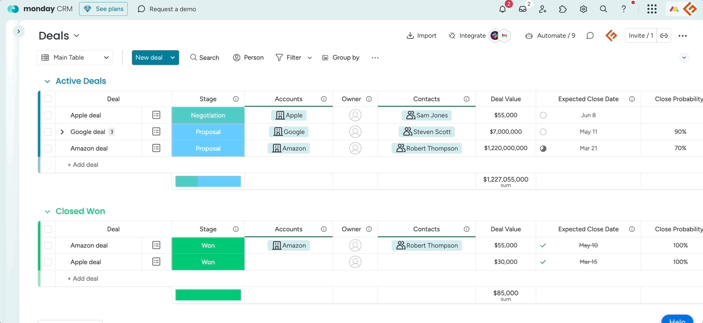Click the Invite / 1 button
The height and width of the screenshot is (323, 703).
[x=641, y=36]
